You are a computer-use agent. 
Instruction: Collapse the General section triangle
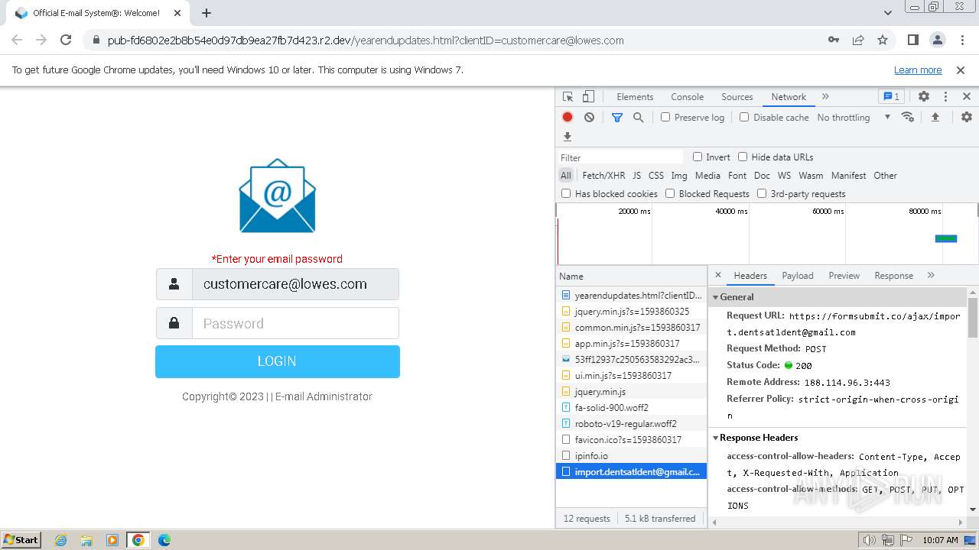pos(716,297)
